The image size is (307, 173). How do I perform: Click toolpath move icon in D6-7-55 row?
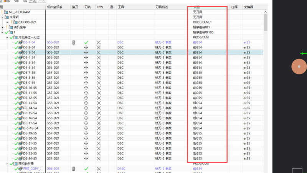point(86,73)
